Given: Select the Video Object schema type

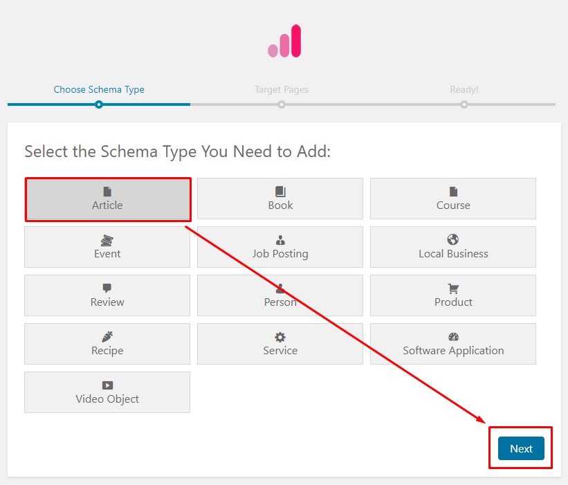Looking at the screenshot, I should click(x=107, y=392).
